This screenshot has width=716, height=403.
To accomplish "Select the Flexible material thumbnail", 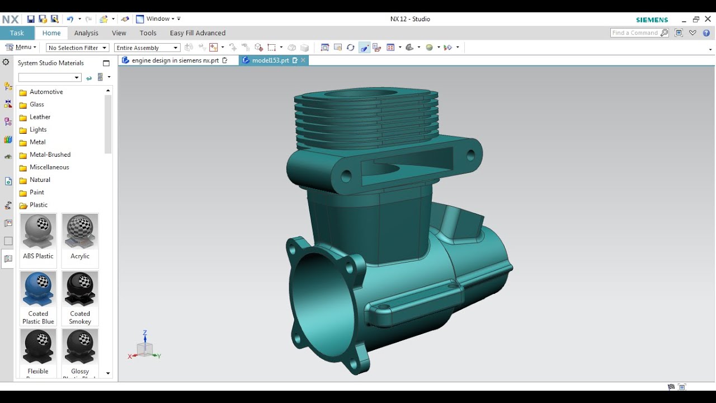I will point(38,353).
